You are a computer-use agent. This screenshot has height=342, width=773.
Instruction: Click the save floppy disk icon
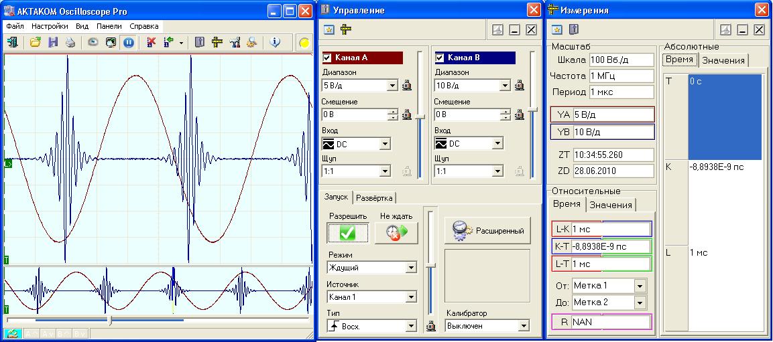53,42
